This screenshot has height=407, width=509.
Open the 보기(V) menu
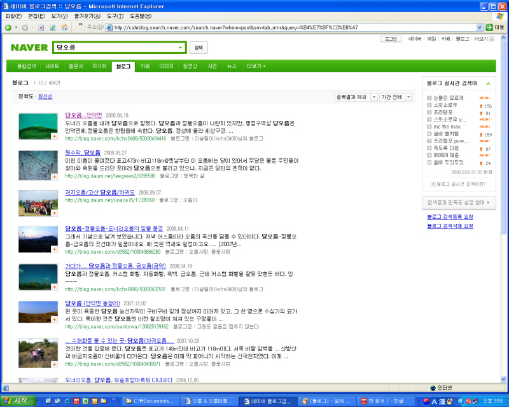click(x=59, y=16)
